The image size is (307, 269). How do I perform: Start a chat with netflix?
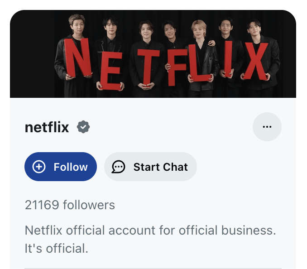(150, 167)
